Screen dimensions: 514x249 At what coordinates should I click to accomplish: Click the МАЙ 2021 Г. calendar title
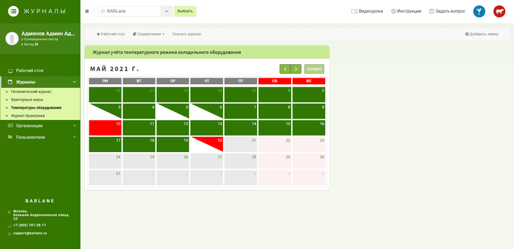[x=114, y=69]
